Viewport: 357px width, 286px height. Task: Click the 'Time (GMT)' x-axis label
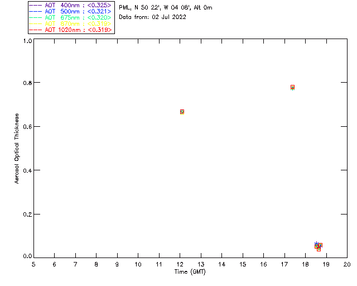click(x=190, y=271)
